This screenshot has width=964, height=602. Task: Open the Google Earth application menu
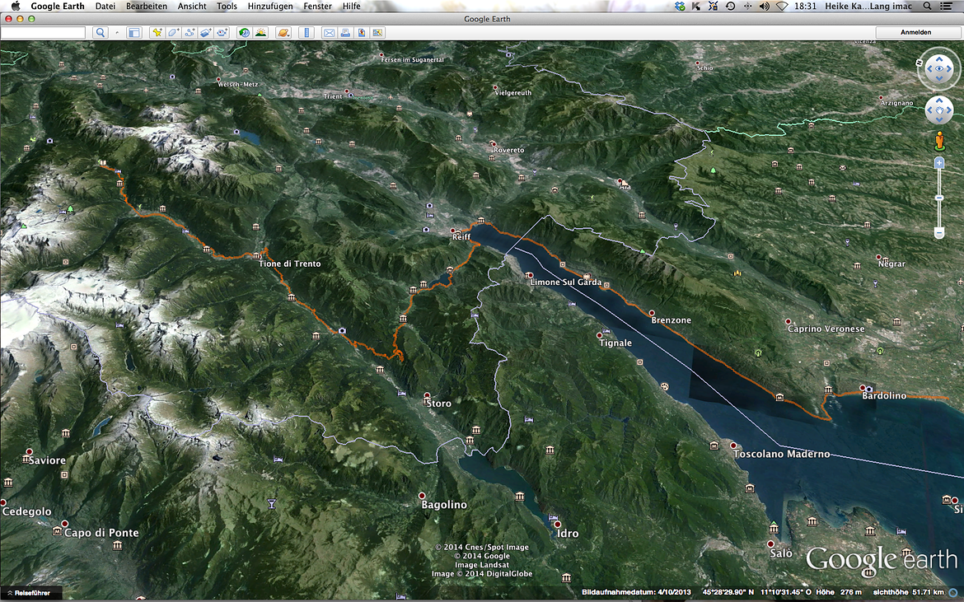pos(57,6)
